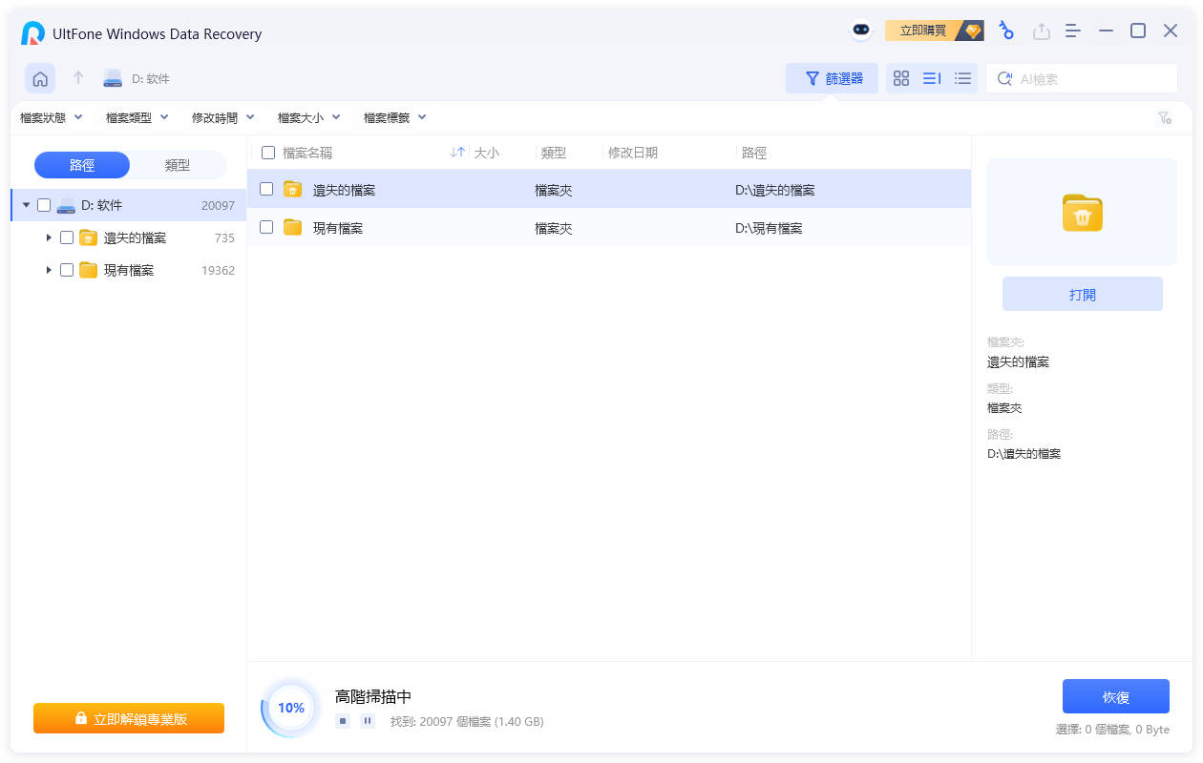Click the AI檢索 search field
The width and height of the screenshot is (1203, 763).
point(1088,79)
